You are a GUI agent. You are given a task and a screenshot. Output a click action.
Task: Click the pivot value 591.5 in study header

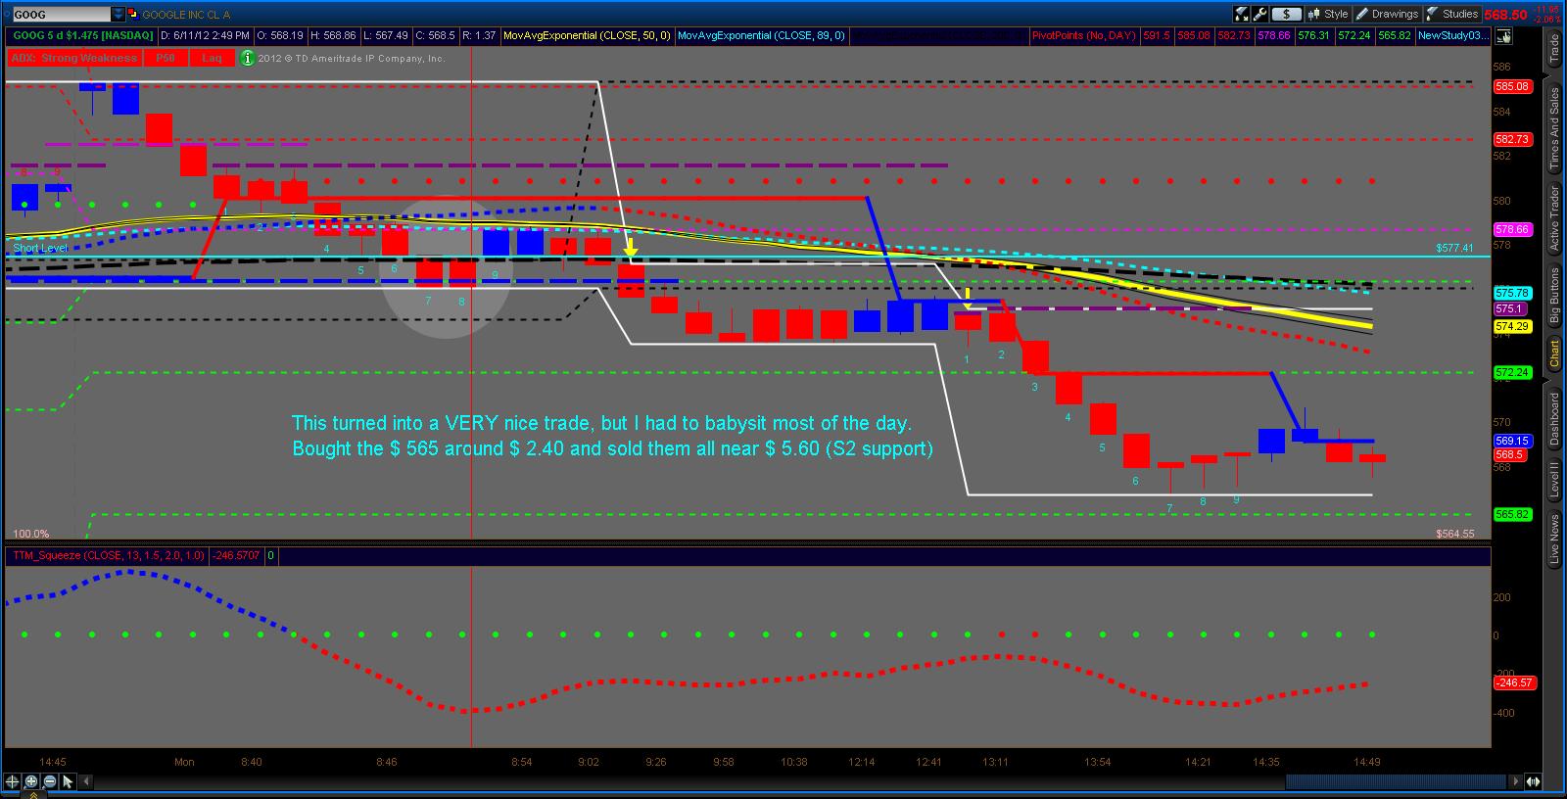point(1157,36)
